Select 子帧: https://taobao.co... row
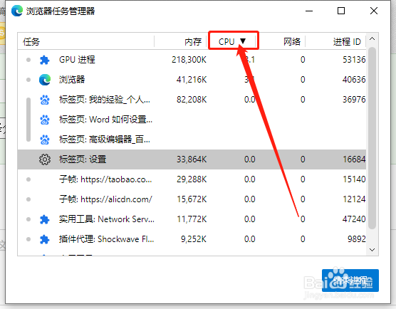The height and width of the screenshot is (309, 396). tap(192, 179)
